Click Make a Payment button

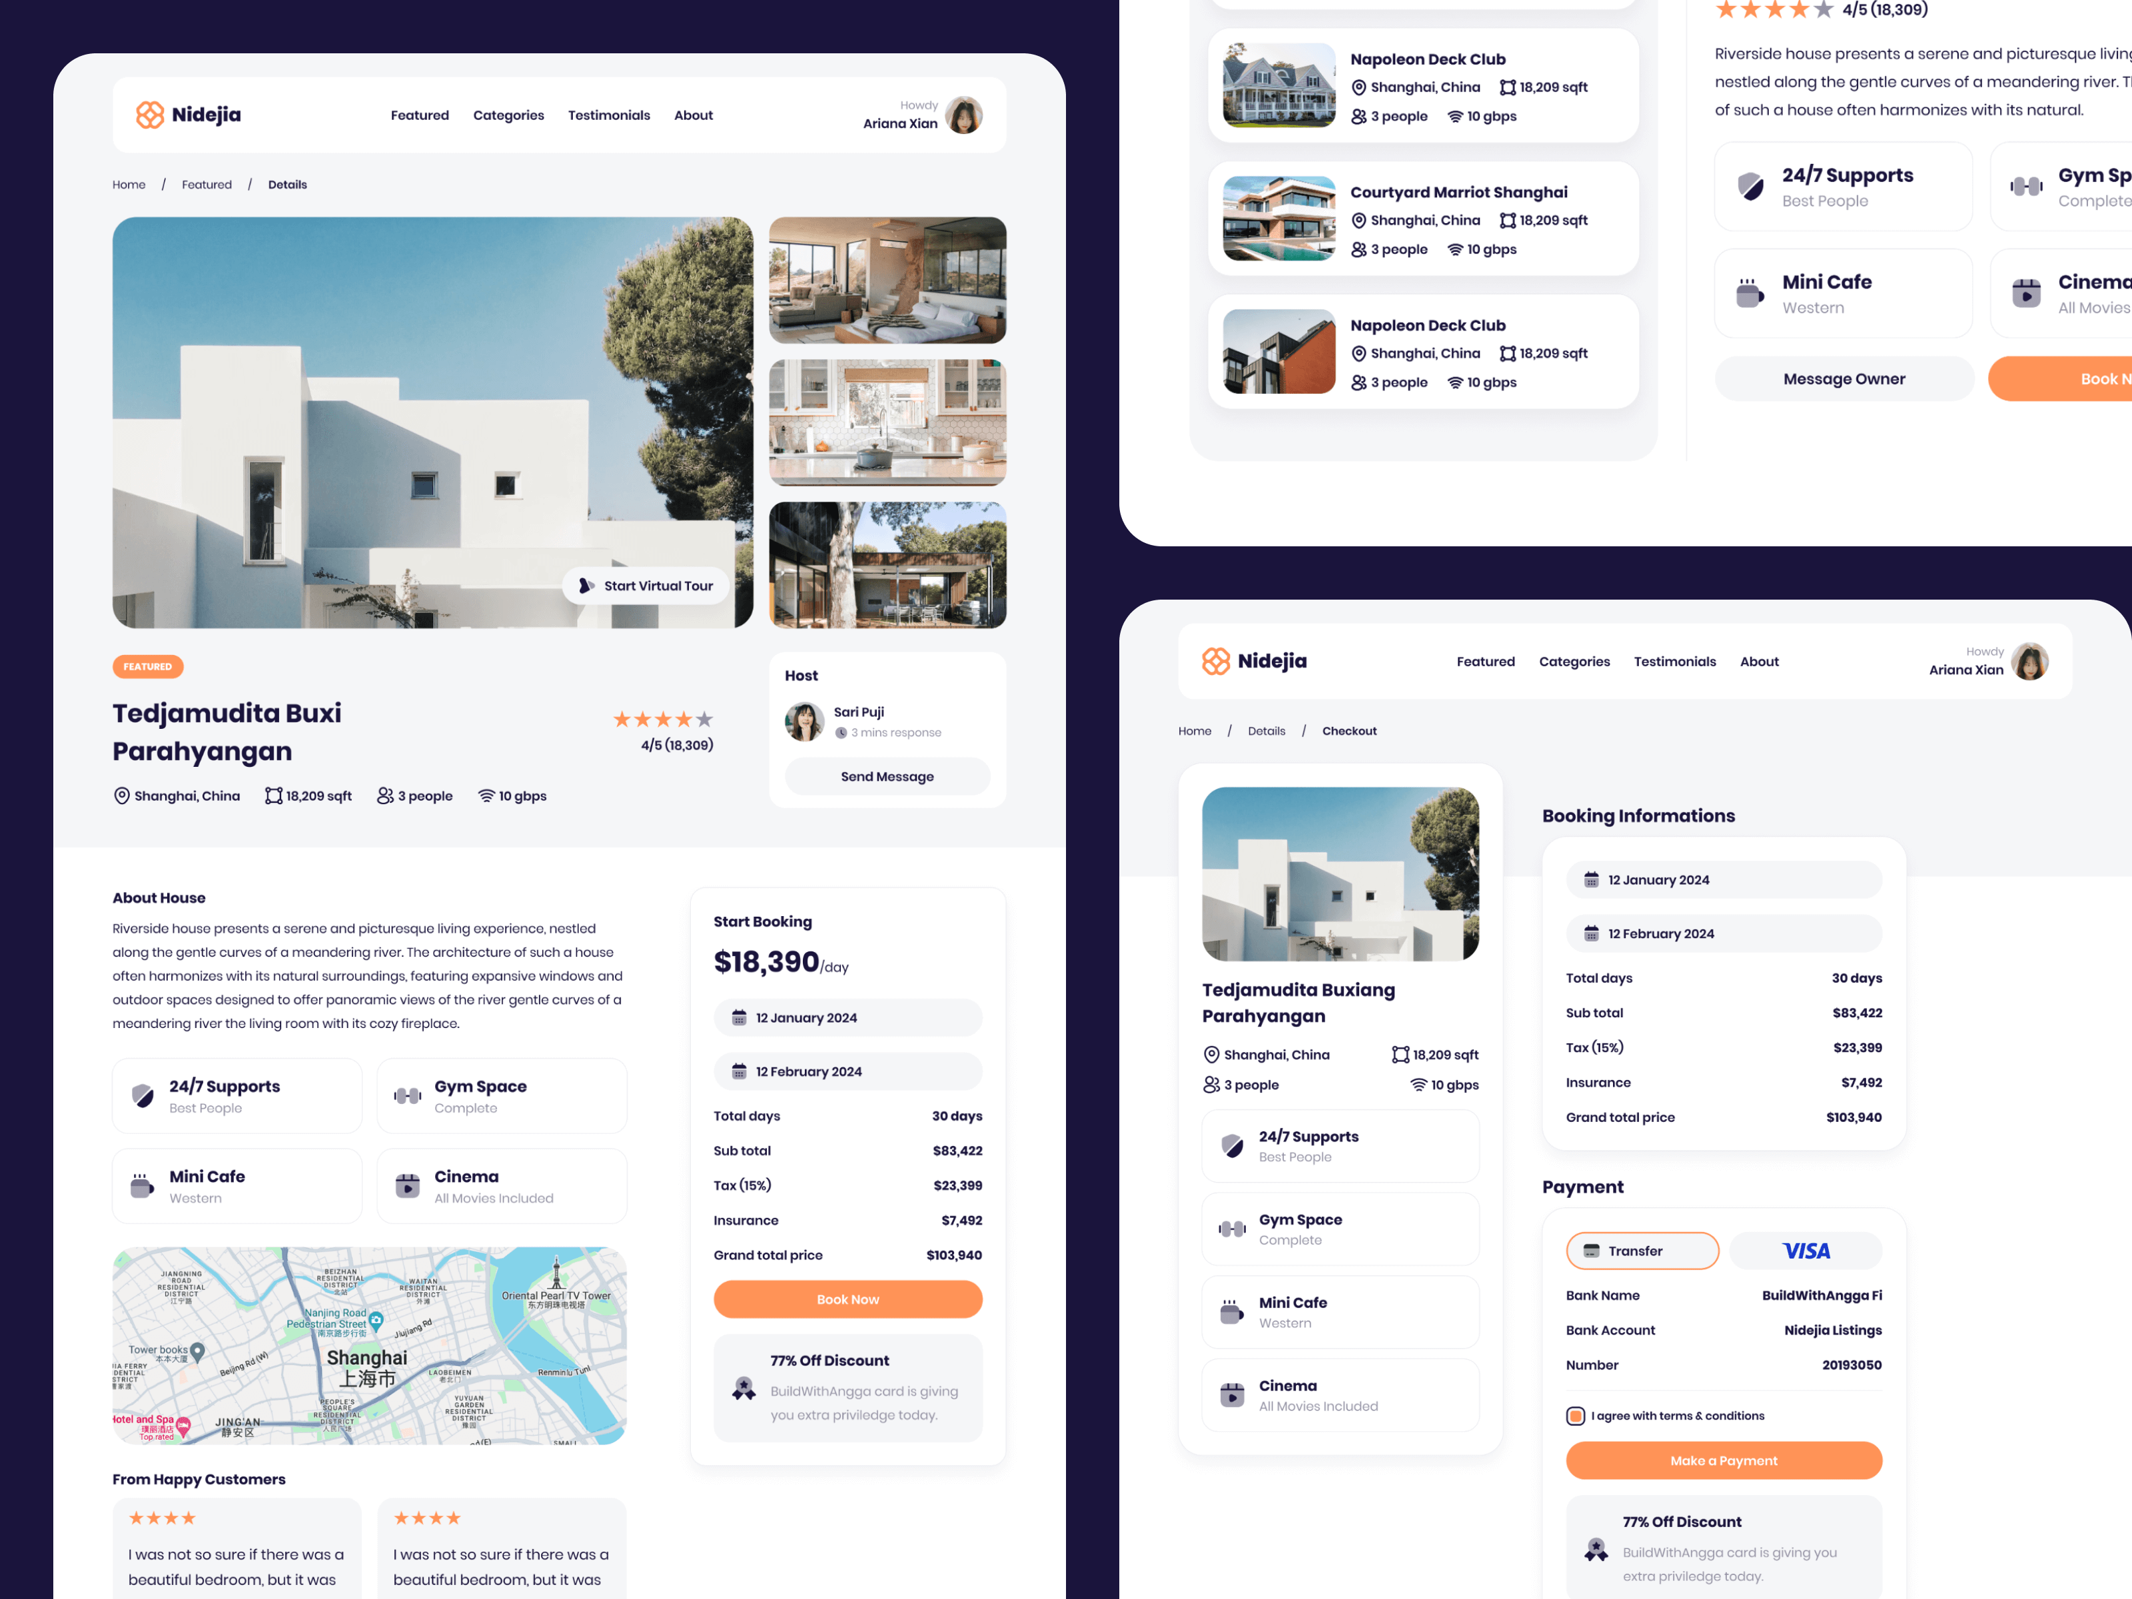pos(1724,1461)
